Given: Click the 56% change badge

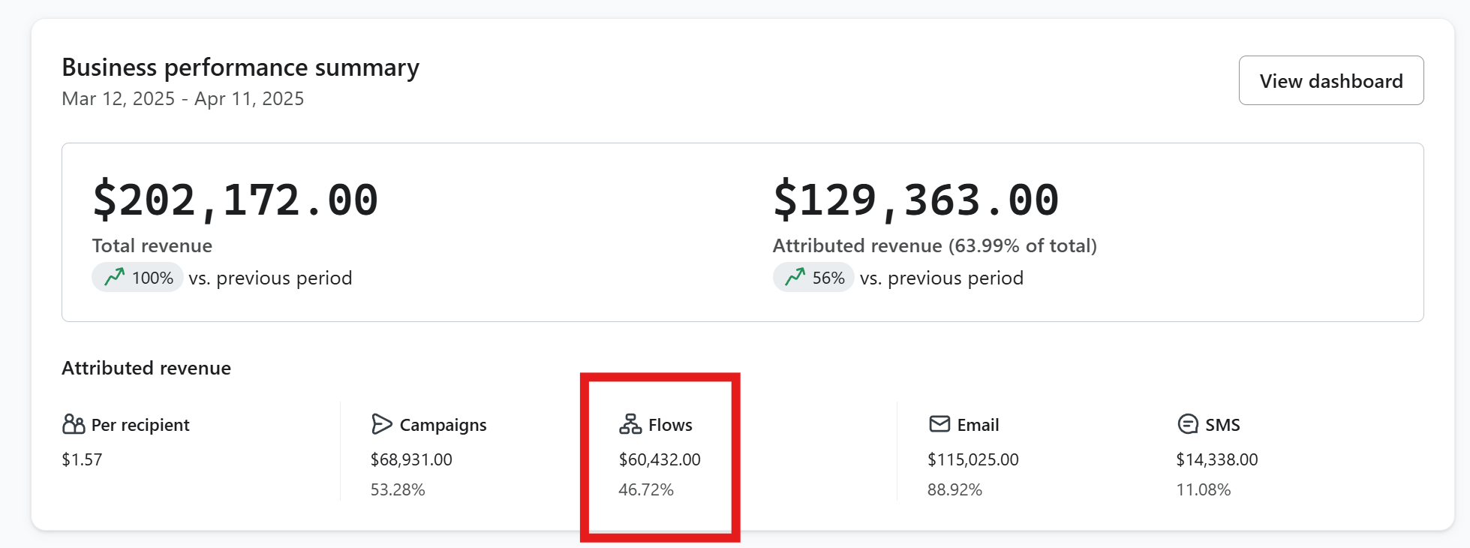Looking at the screenshot, I should [x=813, y=278].
